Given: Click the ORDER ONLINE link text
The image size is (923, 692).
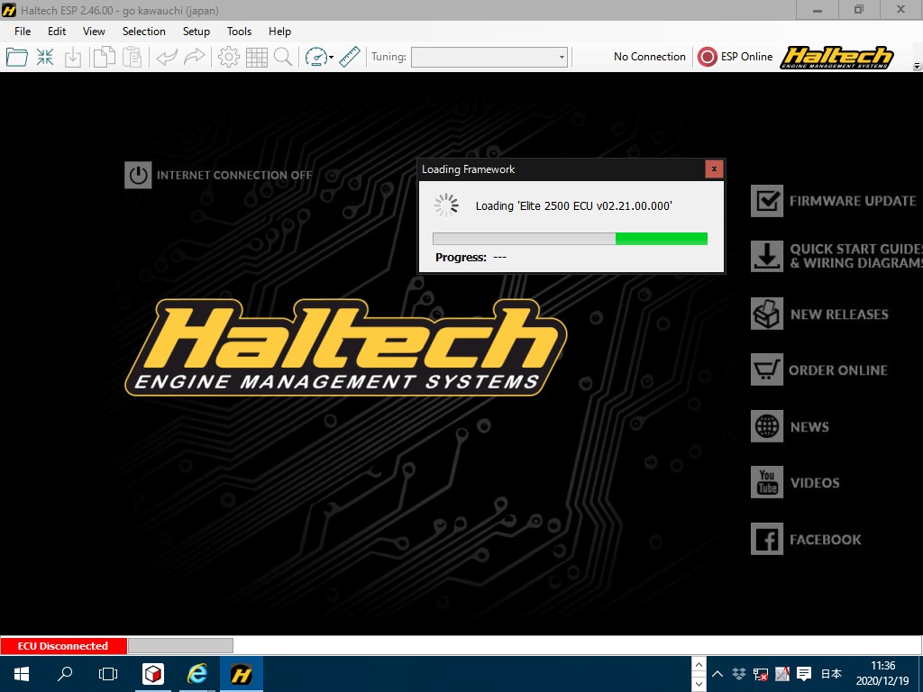Looking at the screenshot, I should (838, 370).
